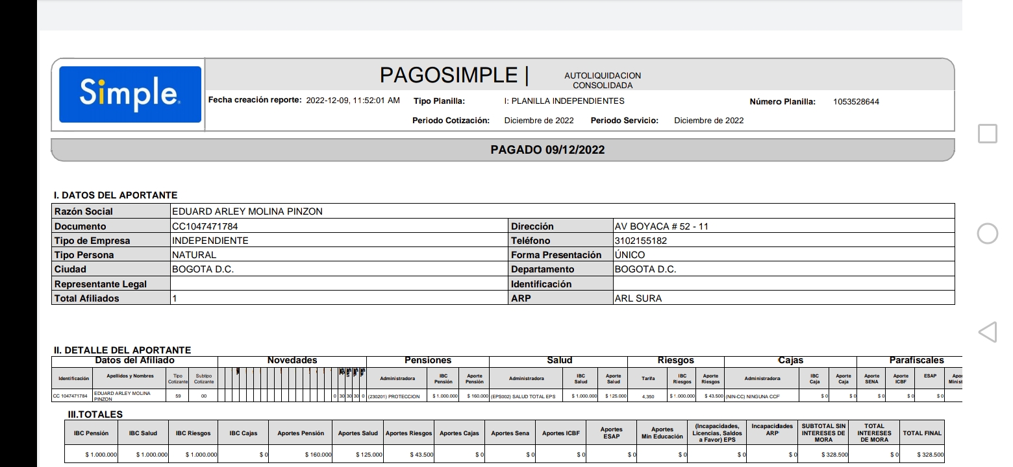Screen dimensions: 1013x467
Task: Tap the phone number 3102155182
Action: coord(640,241)
